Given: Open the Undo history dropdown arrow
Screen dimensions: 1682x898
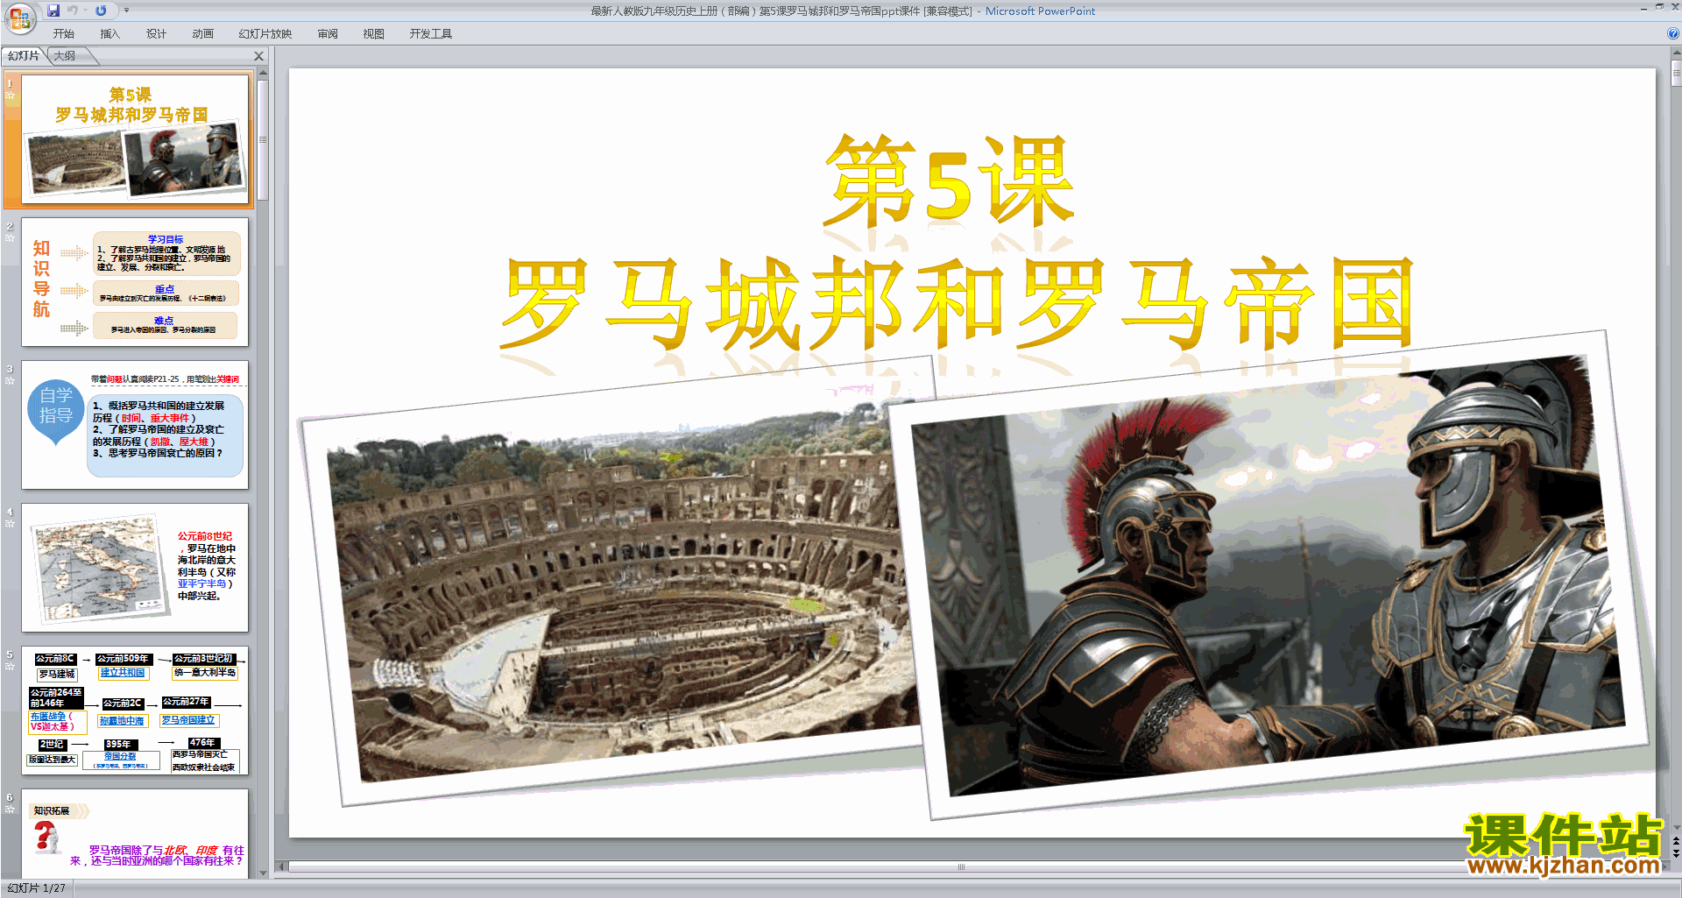Looking at the screenshot, I should (x=85, y=11).
